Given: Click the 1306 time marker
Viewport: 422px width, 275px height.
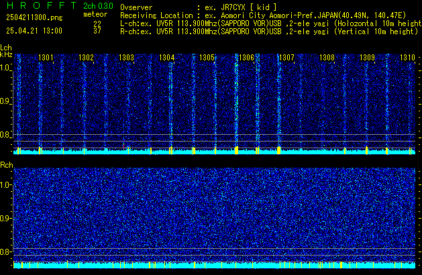Looking at the screenshot, I should pyautogui.click(x=246, y=58).
